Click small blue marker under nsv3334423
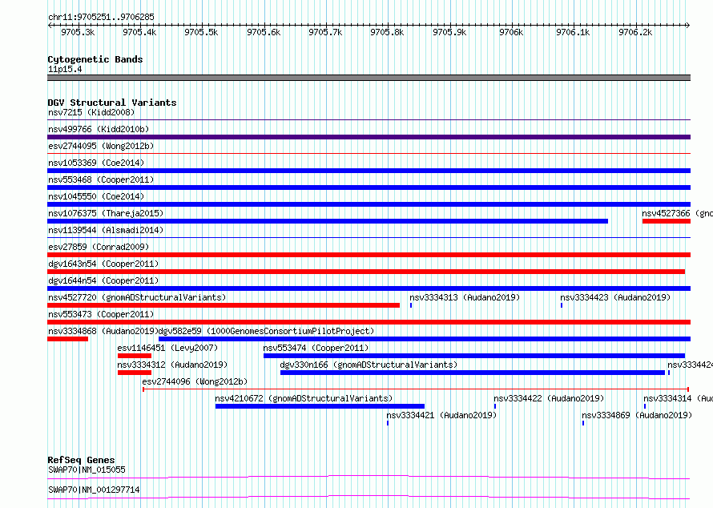 (562, 305)
